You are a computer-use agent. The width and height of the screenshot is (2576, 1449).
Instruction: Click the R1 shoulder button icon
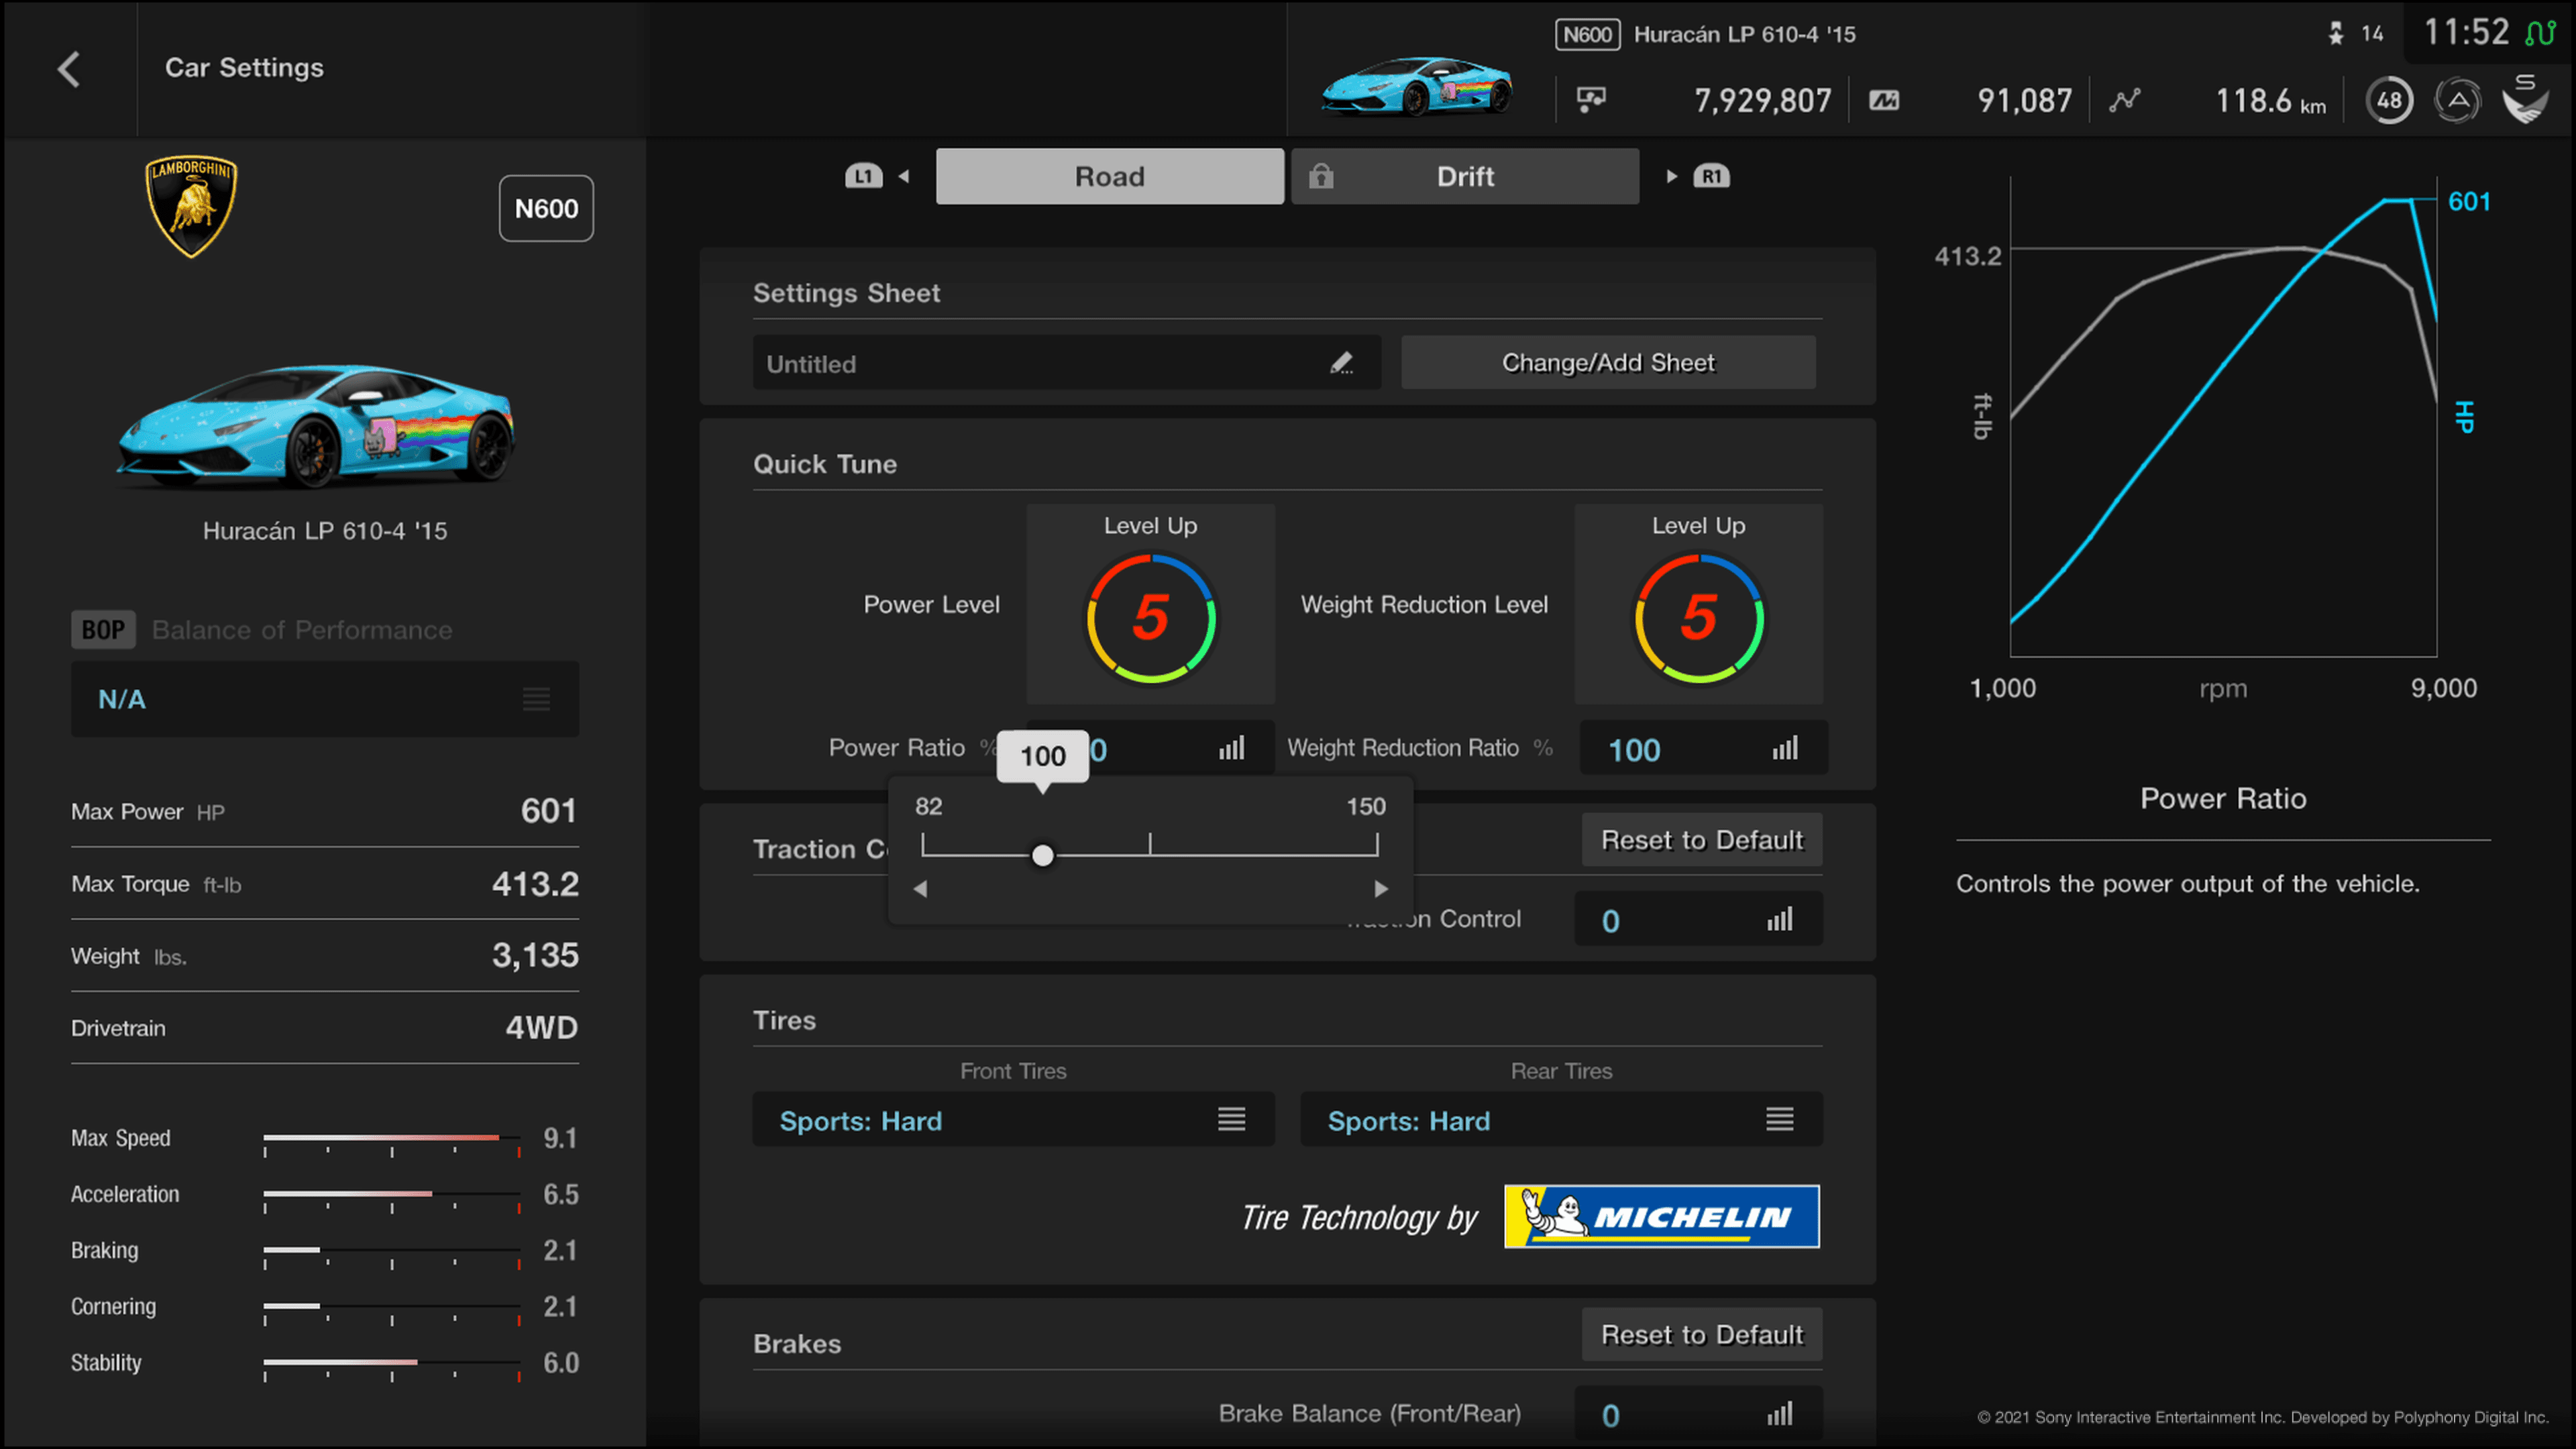[1711, 176]
